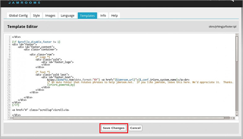Switch to the Style tab
Image resolution: width=243 pixels, height=139 pixels.
click(36, 15)
